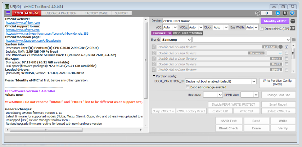Viewport: 302px width, 147px height.
Task: Click the eMMC Factory Reset button
Action: tap(191, 111)
